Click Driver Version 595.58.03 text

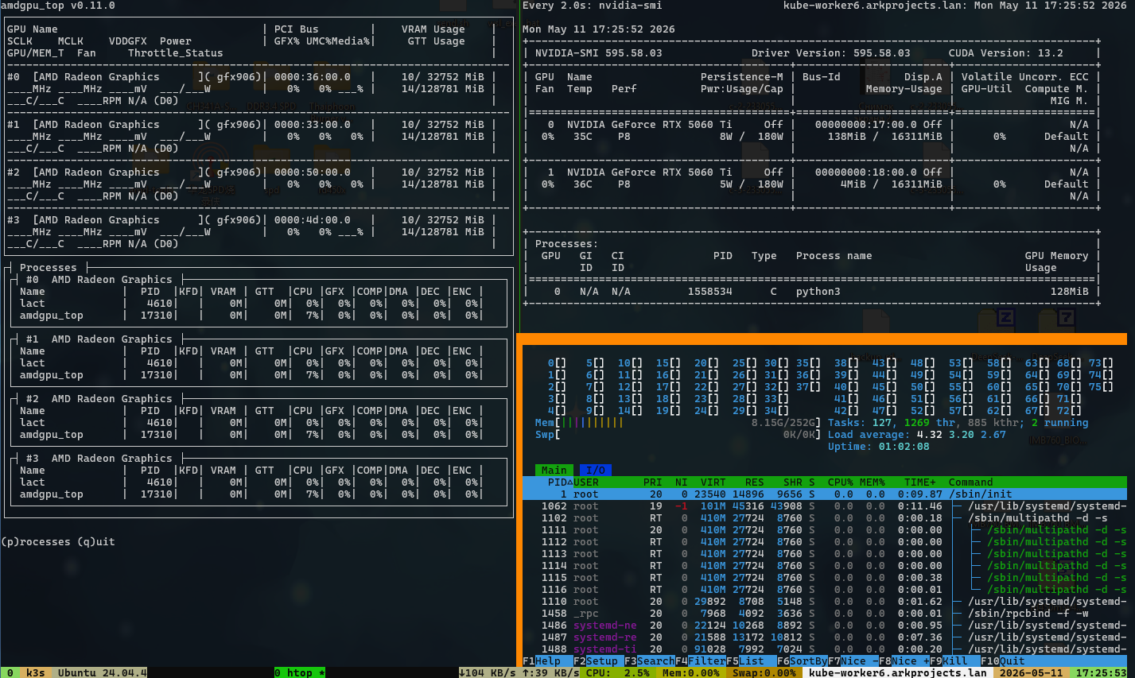[831, 53]
